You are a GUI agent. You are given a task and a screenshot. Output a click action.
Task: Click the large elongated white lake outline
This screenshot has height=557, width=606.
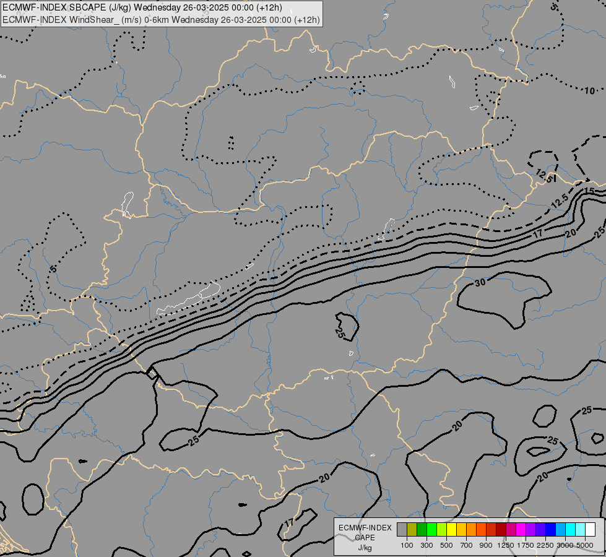pyautogui.click(x=189, y=298)
